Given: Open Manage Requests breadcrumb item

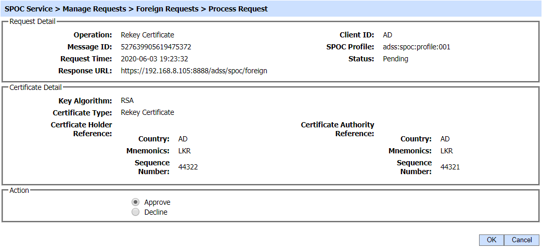Looking at the screenshot, I should (94, 9).
